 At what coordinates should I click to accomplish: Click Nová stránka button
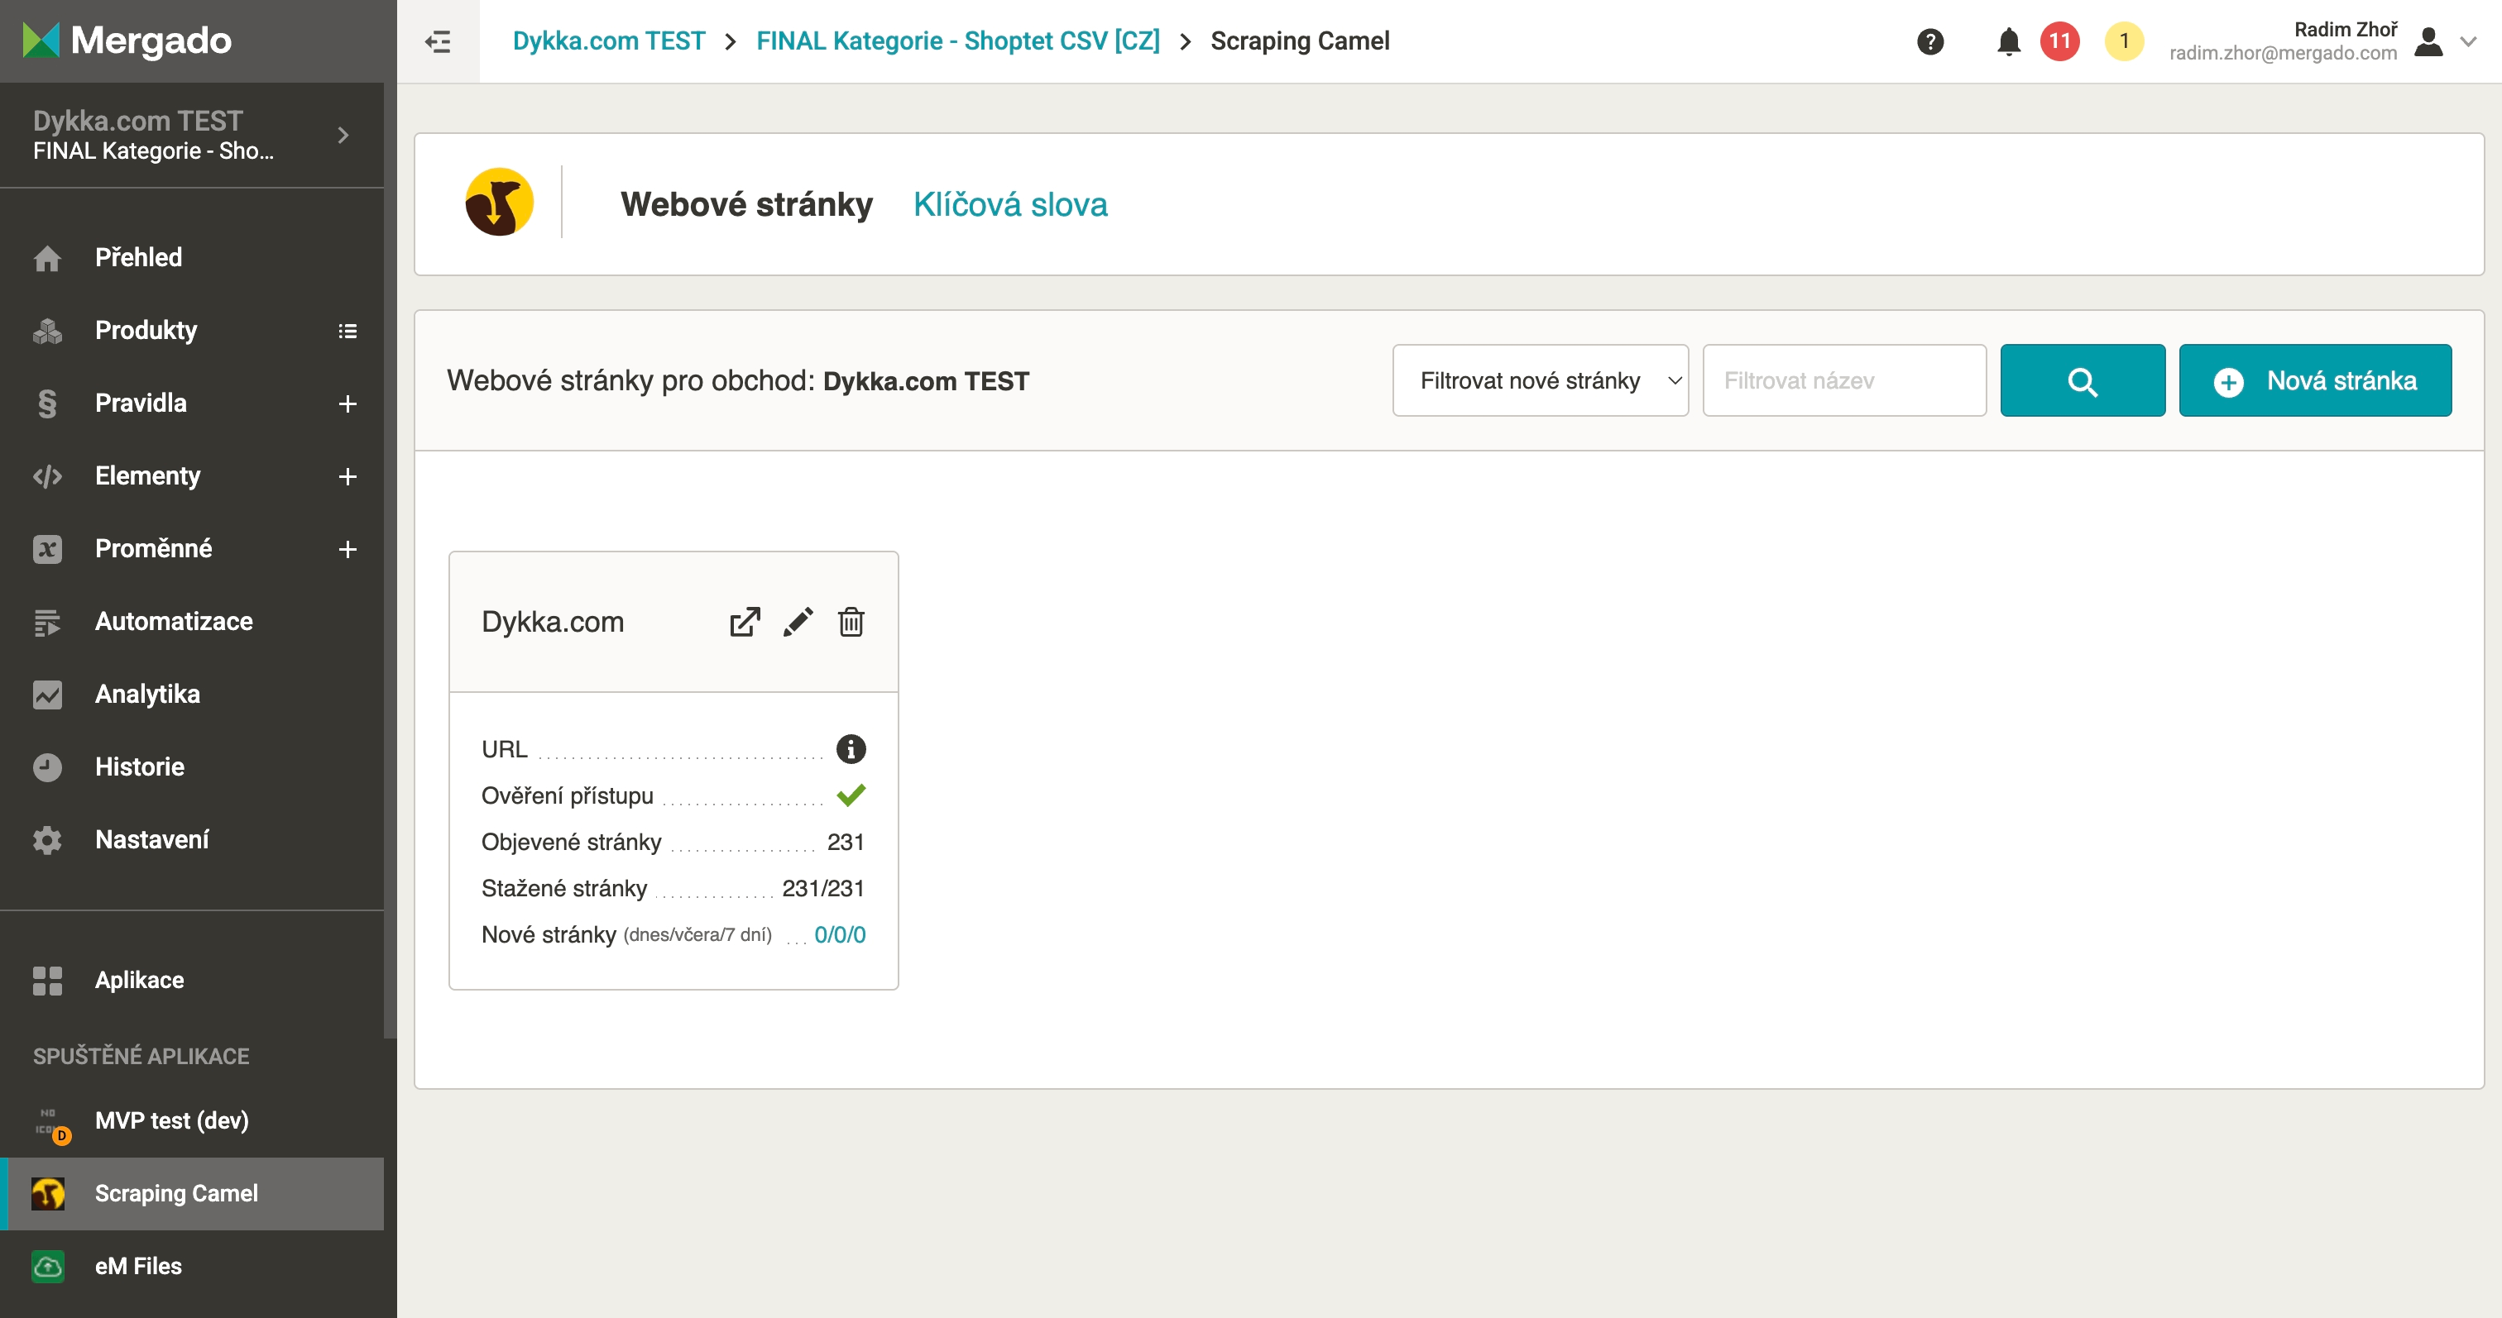pos(2314,381)
